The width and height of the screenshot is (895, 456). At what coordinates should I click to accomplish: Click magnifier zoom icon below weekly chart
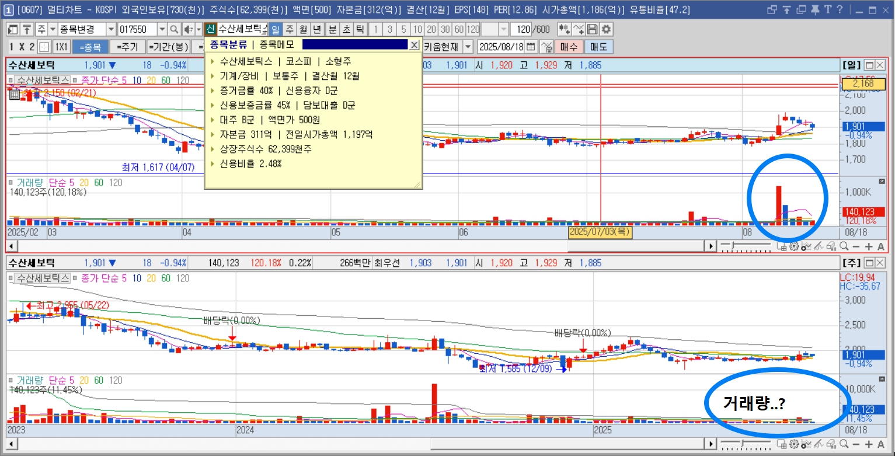845,444
